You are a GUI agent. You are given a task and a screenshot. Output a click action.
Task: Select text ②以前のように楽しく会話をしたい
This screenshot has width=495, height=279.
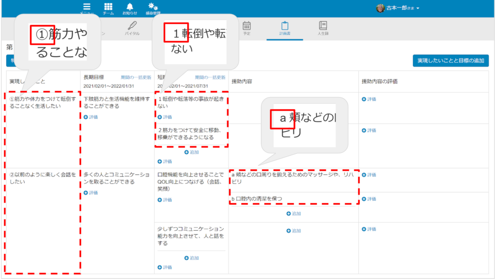click(x=43, y=178)
